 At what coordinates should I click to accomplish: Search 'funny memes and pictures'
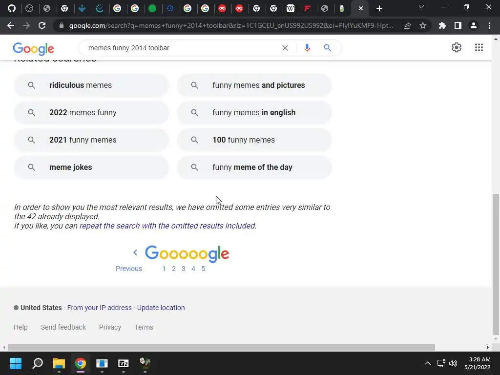pos(254,85)
